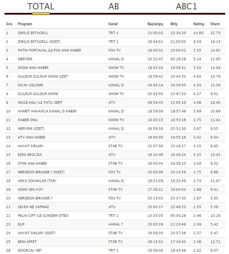Select the BENI AFFET program row

click(x=27, y=242)
